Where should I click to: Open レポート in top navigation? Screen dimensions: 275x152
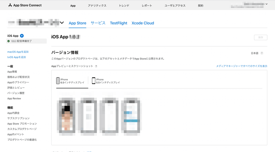tap(147, 6)
